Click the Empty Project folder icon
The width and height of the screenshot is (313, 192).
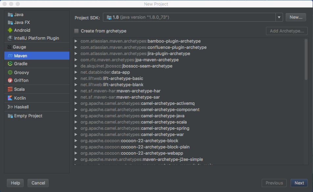(x=10, y=116)
